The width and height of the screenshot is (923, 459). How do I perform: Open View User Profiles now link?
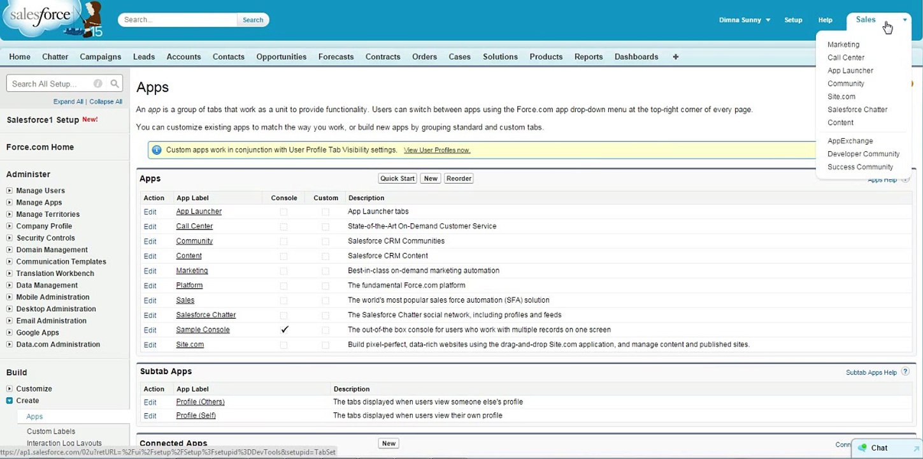[x=437, y=150]
